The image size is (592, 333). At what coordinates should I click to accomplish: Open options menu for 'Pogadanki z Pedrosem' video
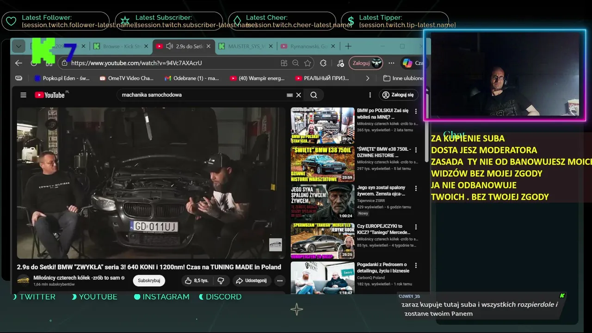point(416,265)
